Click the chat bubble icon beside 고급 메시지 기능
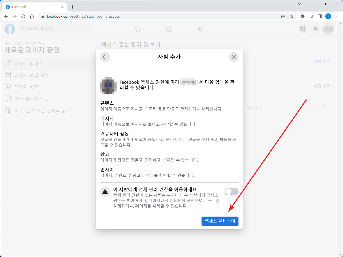Viewport: 343px width, 257px height. (8, 99)
